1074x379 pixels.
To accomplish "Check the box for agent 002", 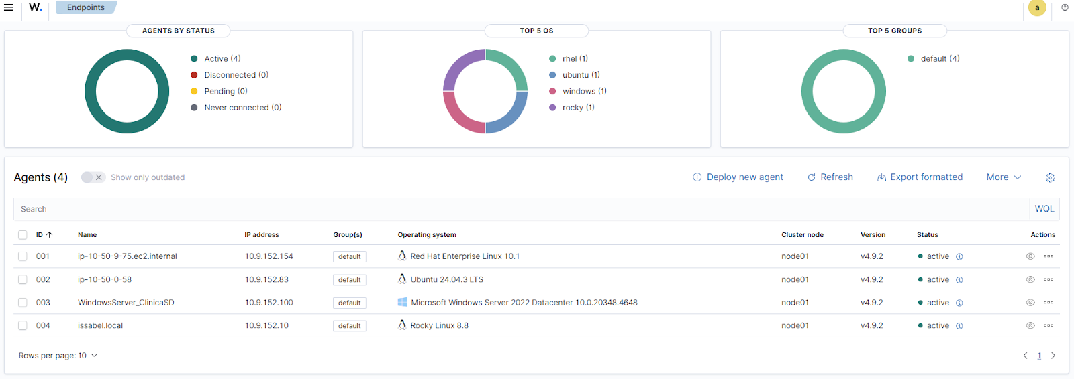I will point(23,279).
